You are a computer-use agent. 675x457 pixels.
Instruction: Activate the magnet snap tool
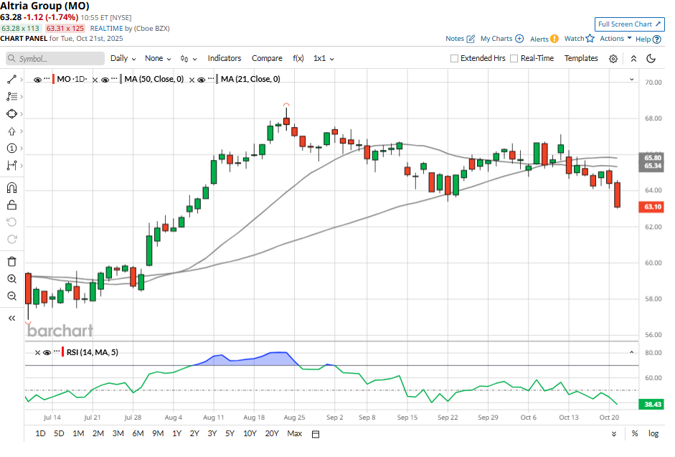click(x=11, y=188)
